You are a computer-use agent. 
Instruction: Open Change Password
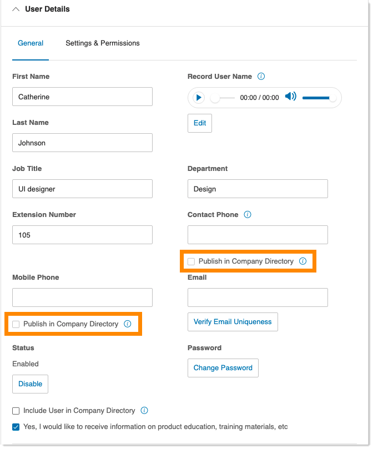tap(223, 367)
